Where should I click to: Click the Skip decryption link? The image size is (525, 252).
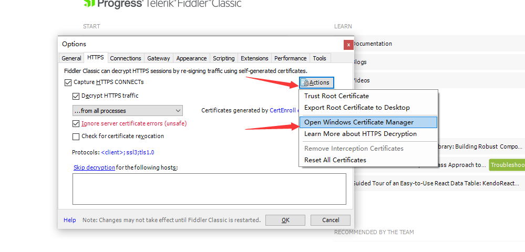tap(94, 167)
